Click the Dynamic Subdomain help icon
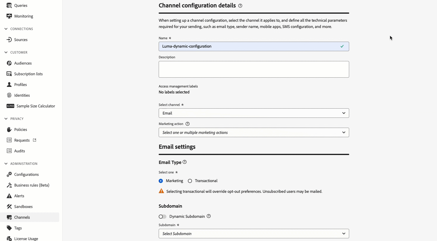Image resolution: width=437 pixels, height=241 pixels. coord(209,216)
